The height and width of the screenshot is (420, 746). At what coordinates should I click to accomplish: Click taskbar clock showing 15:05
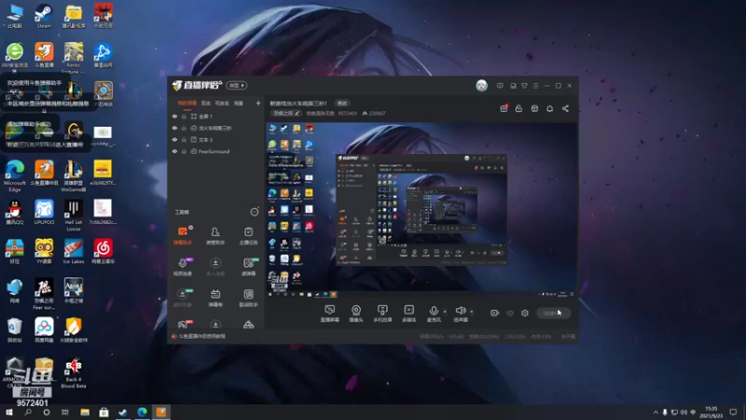tap(711, 412)
